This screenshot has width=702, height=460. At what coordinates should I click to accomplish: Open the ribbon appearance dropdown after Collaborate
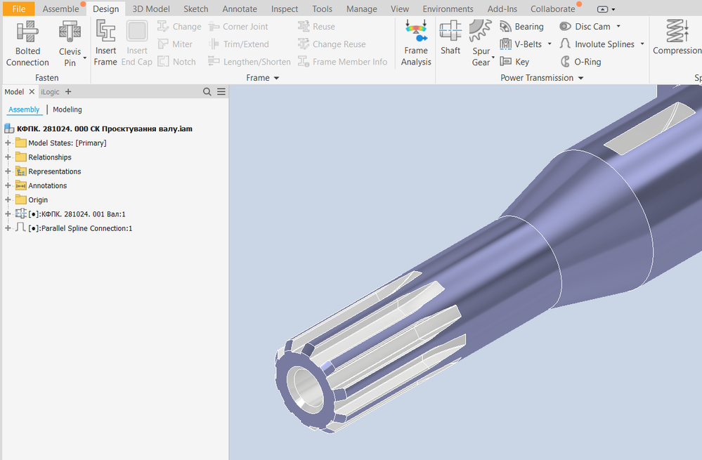[x=606, y=9]
